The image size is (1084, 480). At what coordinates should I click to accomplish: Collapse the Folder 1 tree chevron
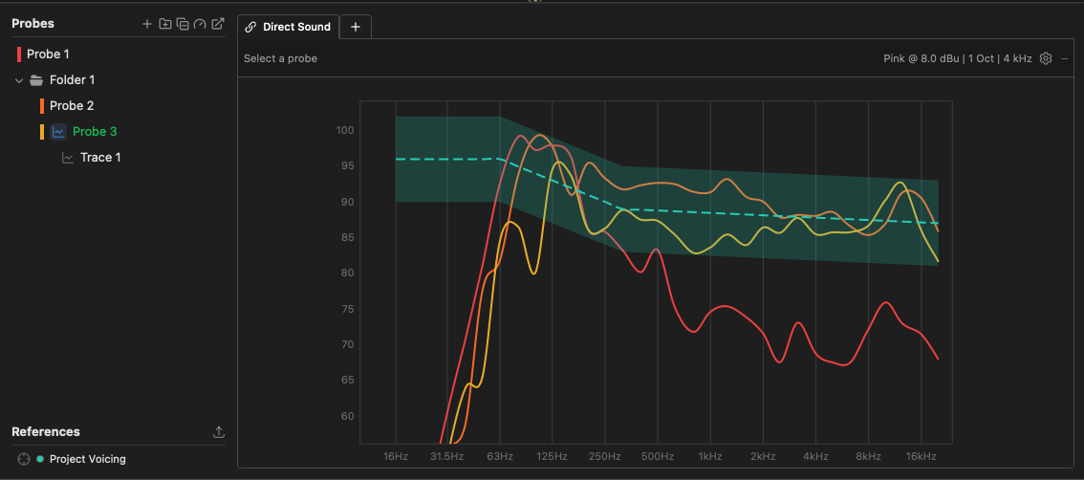click(19, 80)
